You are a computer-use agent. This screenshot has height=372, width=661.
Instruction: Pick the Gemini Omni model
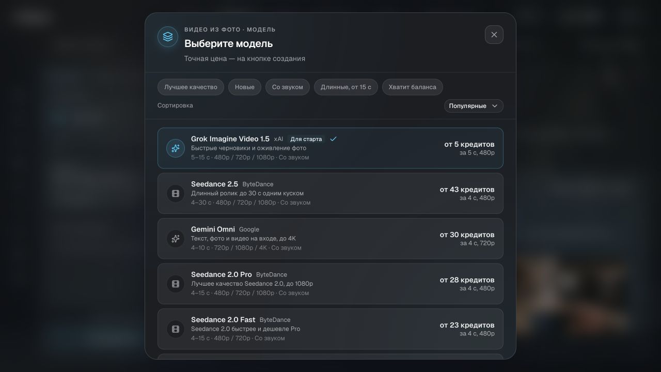[330, 239]
